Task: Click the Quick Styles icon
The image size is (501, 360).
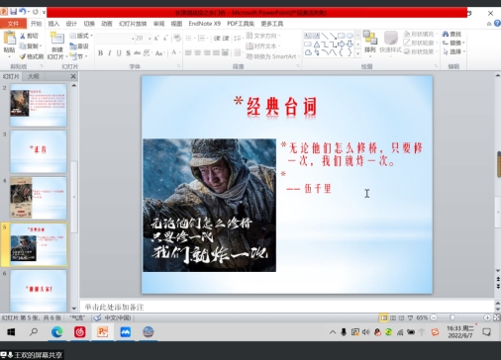Action: click(391, 38)
